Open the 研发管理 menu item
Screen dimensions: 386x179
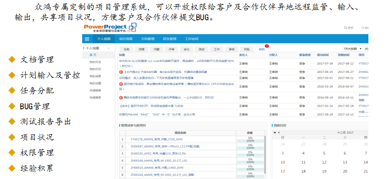coord(170,39)
